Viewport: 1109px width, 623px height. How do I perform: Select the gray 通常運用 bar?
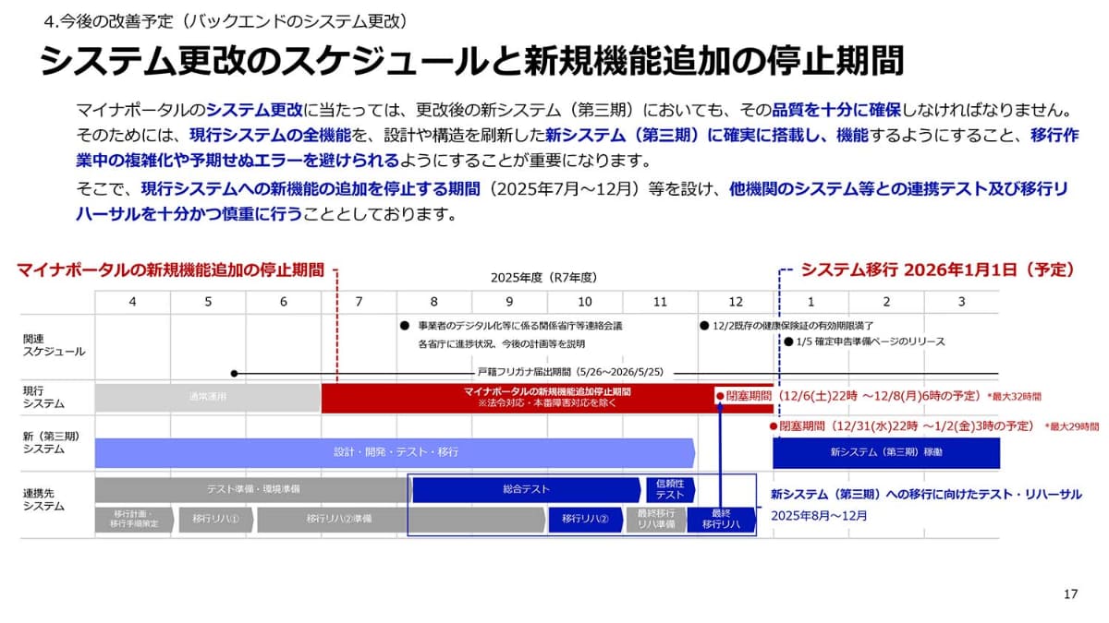coord(208,398)
